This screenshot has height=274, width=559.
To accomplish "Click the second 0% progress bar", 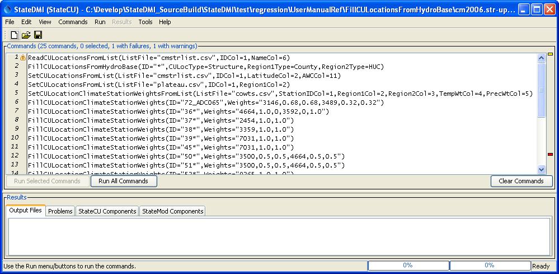I will pyautogui.click(x=490, y=266).
